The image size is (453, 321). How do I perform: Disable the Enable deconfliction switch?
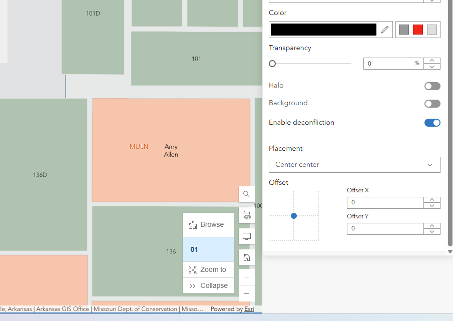pos(432,123)
